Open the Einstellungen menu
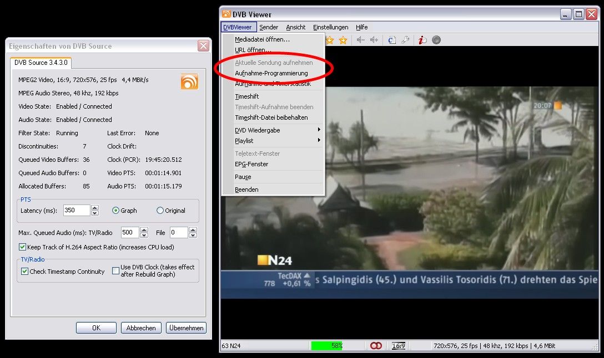This screenshot has height=358, width=604. click(330, 27)
